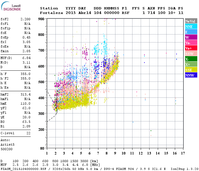Select the X- dark green legend swatch
This screenshot has width=199, height=171.
[x=191, y=59]
